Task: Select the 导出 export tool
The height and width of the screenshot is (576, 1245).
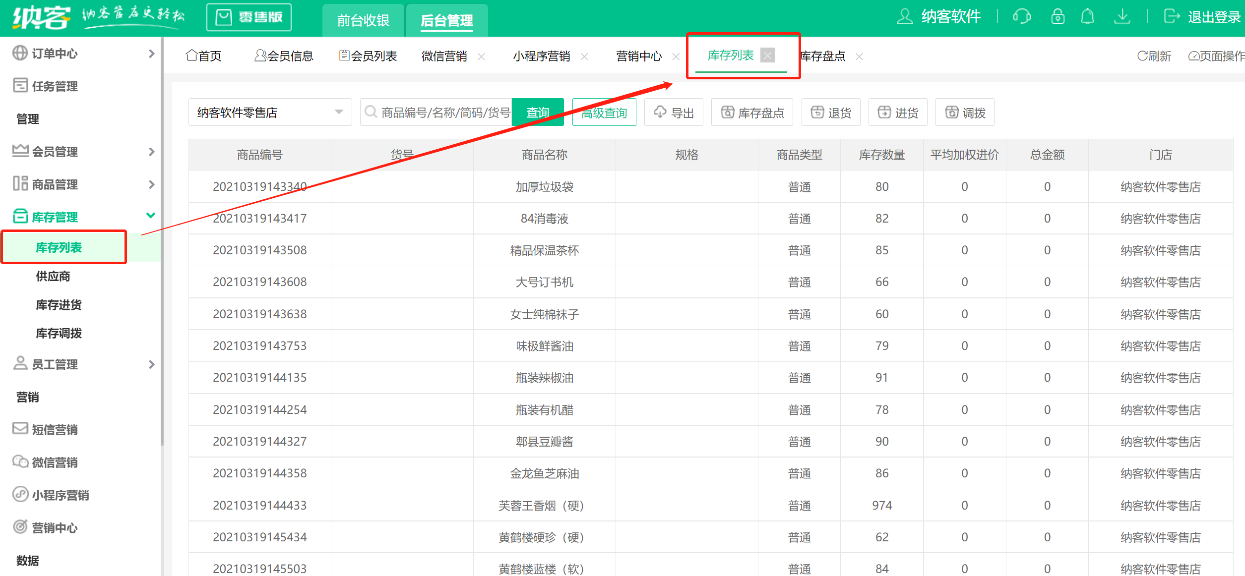Action: pos(674,112)
